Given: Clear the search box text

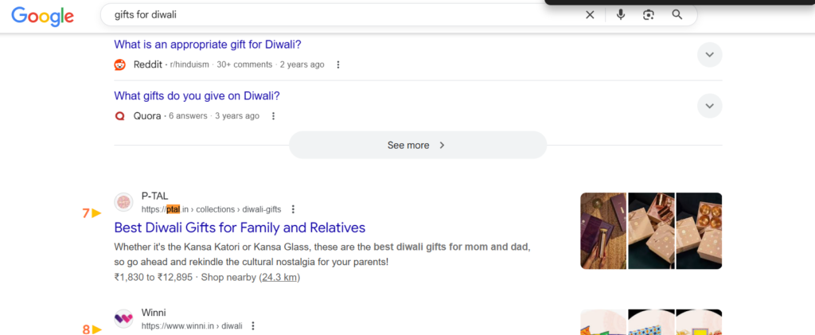Looking at the screenshot, I should (x=590, y=14).
